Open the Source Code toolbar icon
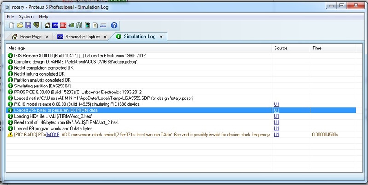This screenshot has height=185, width=368. (103, 25)
